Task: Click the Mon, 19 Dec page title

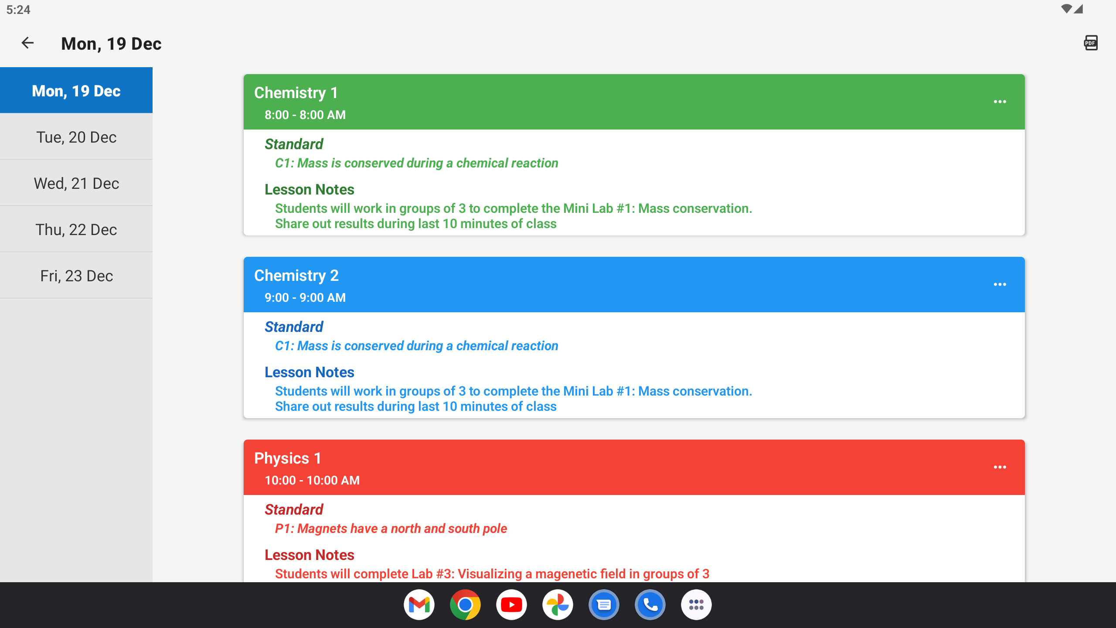Action: (x=111, y=44)
